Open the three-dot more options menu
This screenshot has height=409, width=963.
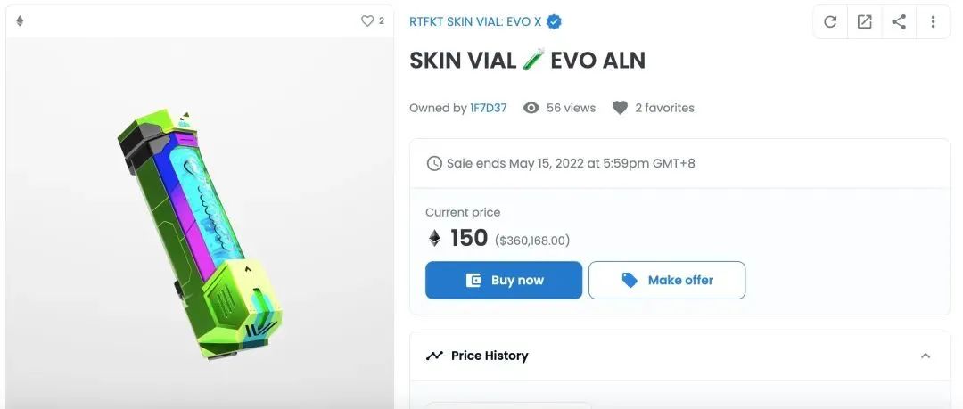(933, 22)
